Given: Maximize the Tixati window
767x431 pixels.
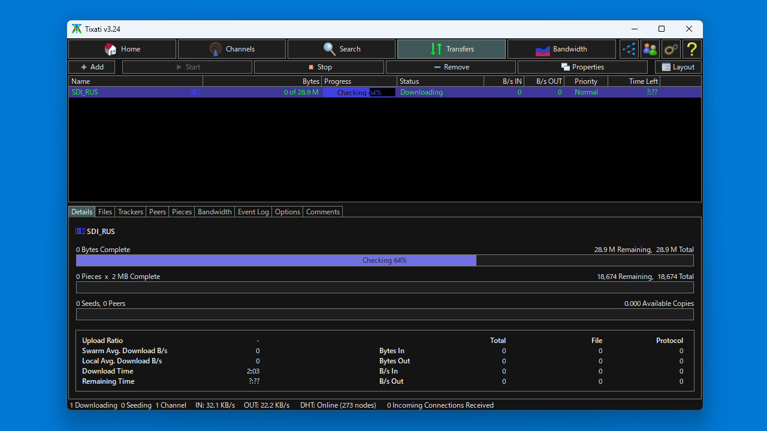Looking at the screenshot, I should point(662,29).
